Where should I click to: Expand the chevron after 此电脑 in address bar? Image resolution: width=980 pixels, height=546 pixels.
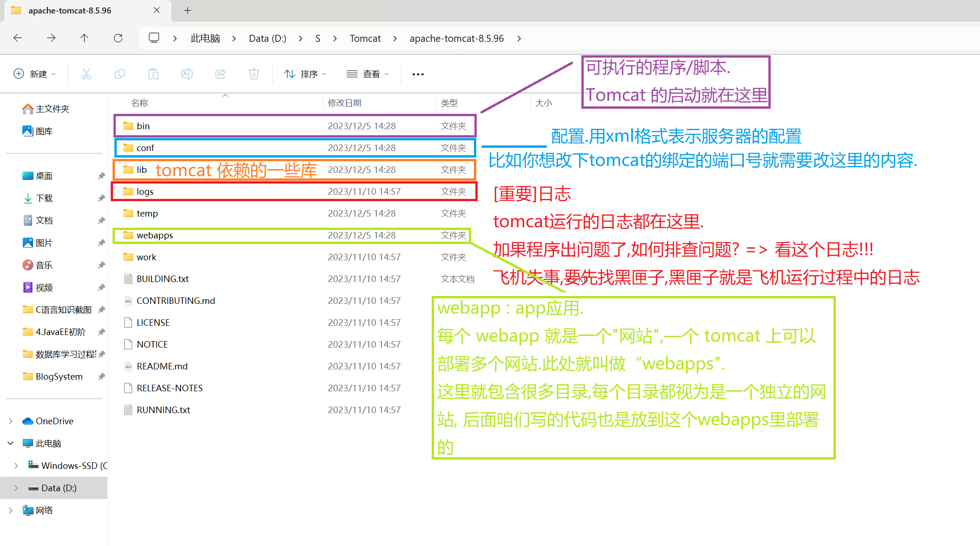pyautogui.click(x=234, y=39)
